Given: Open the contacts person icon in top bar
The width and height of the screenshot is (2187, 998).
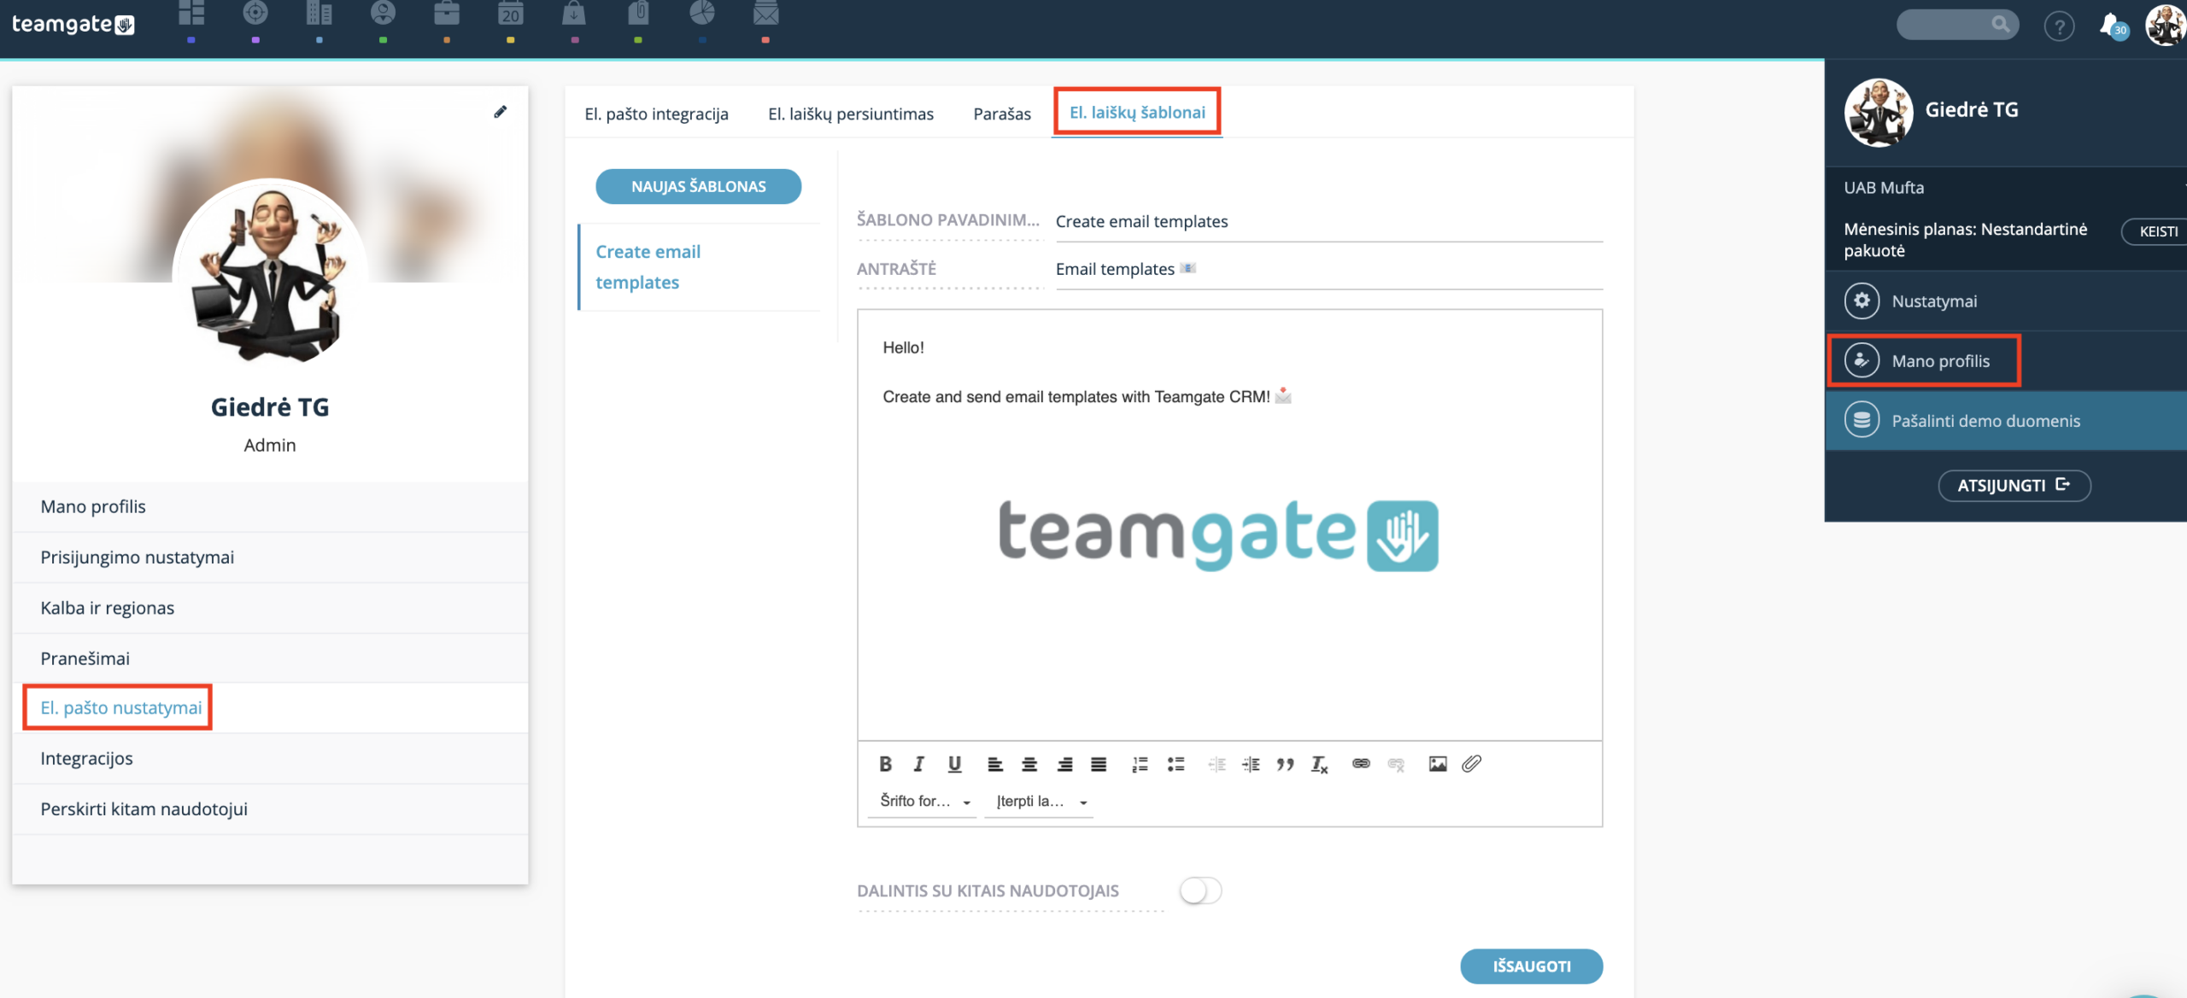Looking at the screenshot, I should click(x=383, y=14).
